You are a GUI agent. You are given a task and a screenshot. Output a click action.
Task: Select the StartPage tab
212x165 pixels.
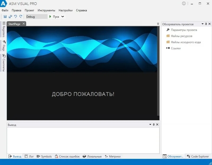pos(14,24)
